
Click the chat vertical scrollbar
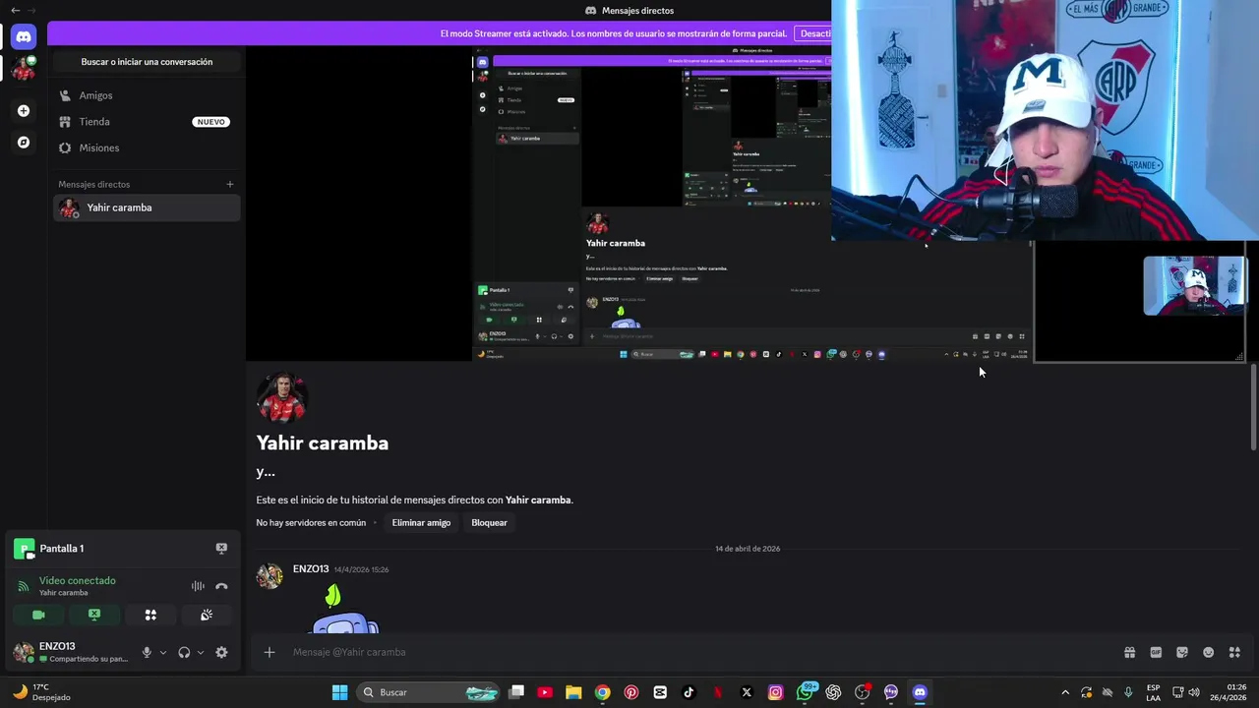[1253, 407]
